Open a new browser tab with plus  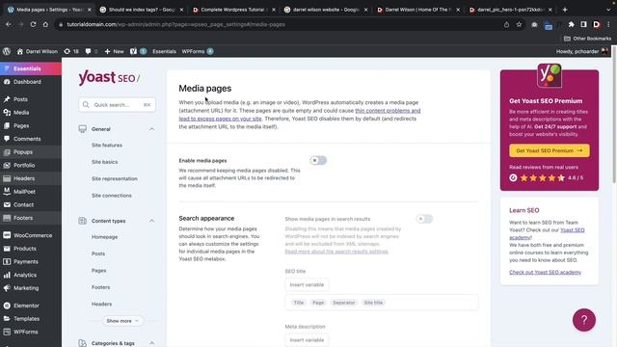pyautogui.click(x=565, y=10)
